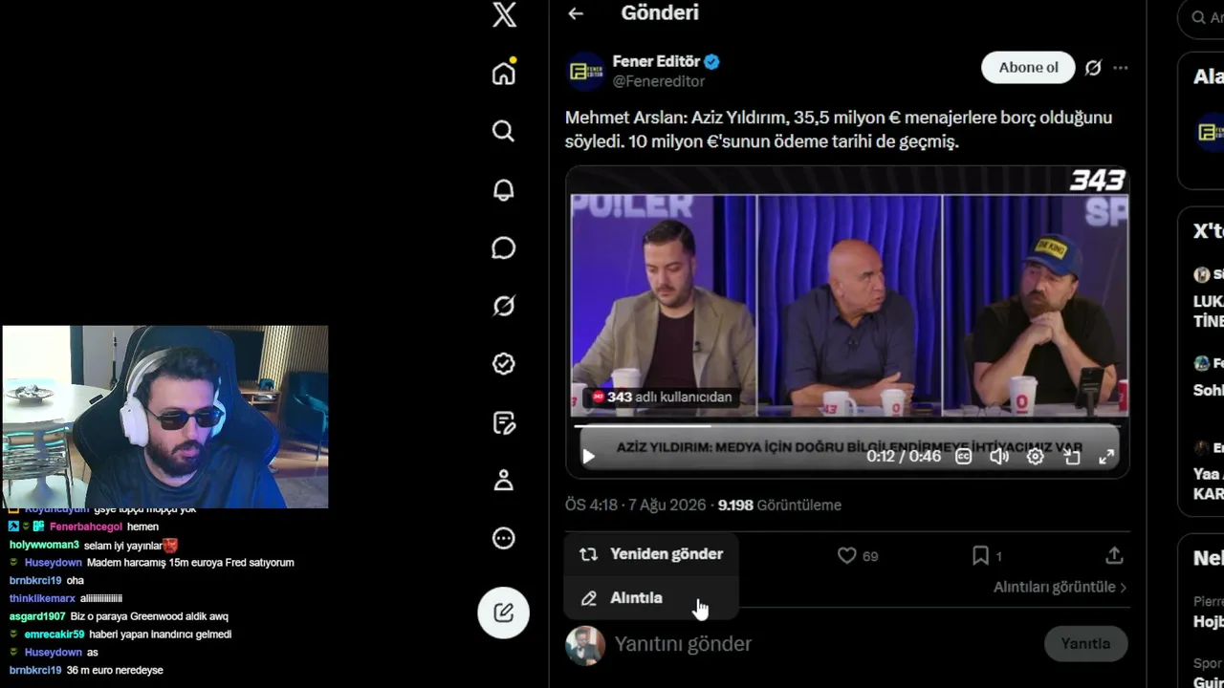Screen dimensions: 1224x688
Task: Select Yeniden gönder from the menu
Action: coord(651,554)
